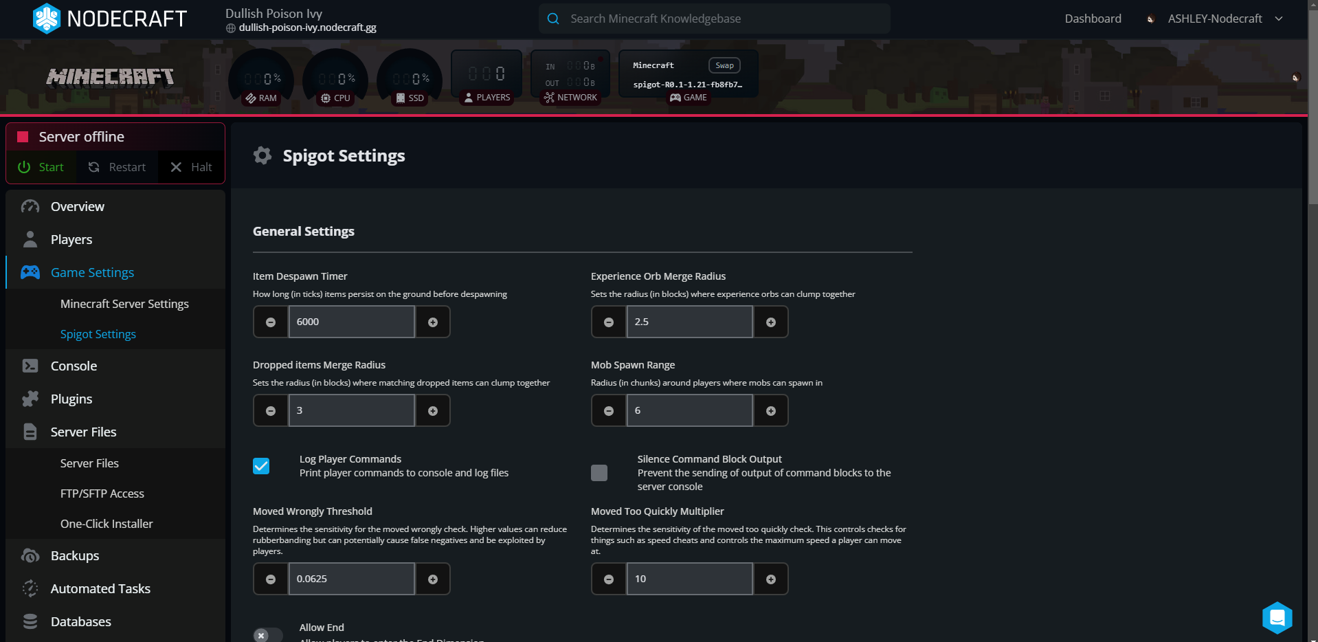Open FTP/SFTP Access

pos(102,494)
